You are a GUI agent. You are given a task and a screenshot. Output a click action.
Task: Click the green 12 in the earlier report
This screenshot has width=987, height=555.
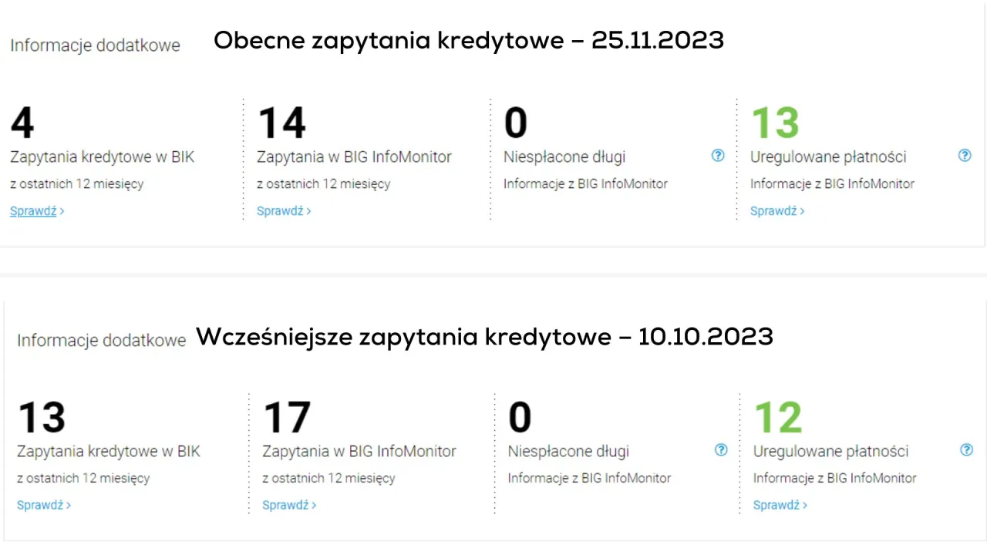[778, 416]
